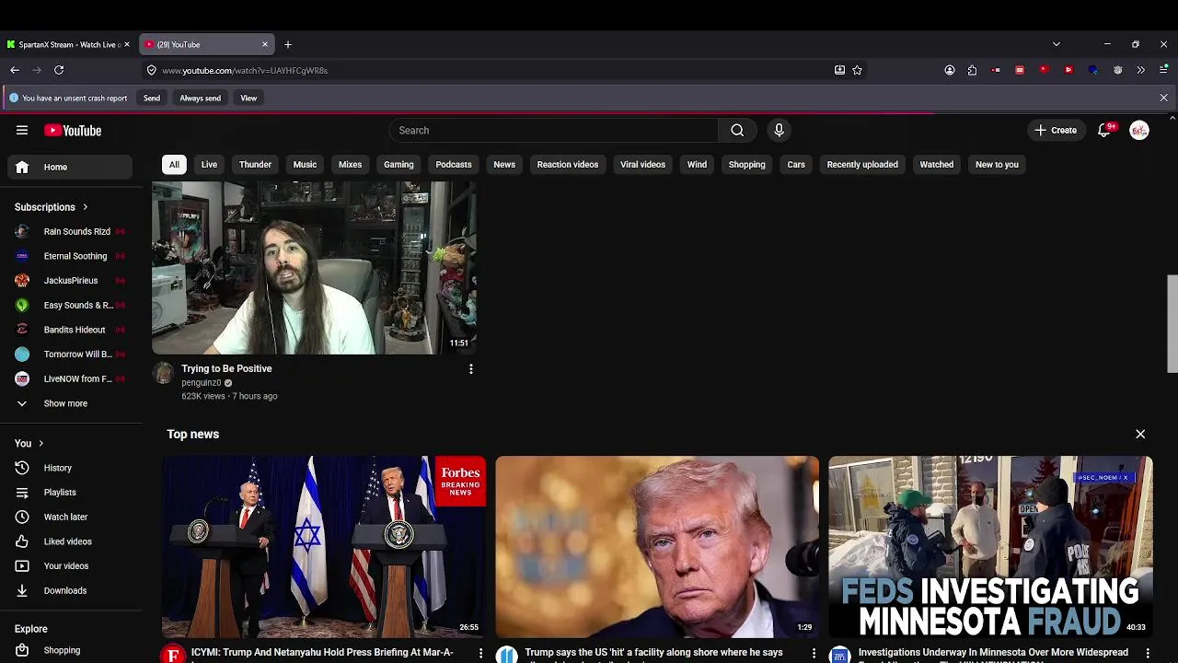
Task: Open Downloads in the sidebar
Action: [x=72, y=590]
